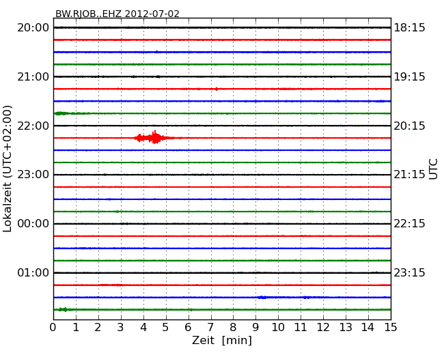Click the 23:00 local time label
444x355 pixels.
tap(33, 175)
